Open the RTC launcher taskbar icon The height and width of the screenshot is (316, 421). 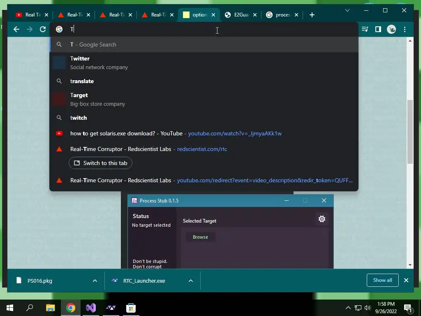point(111,308)
